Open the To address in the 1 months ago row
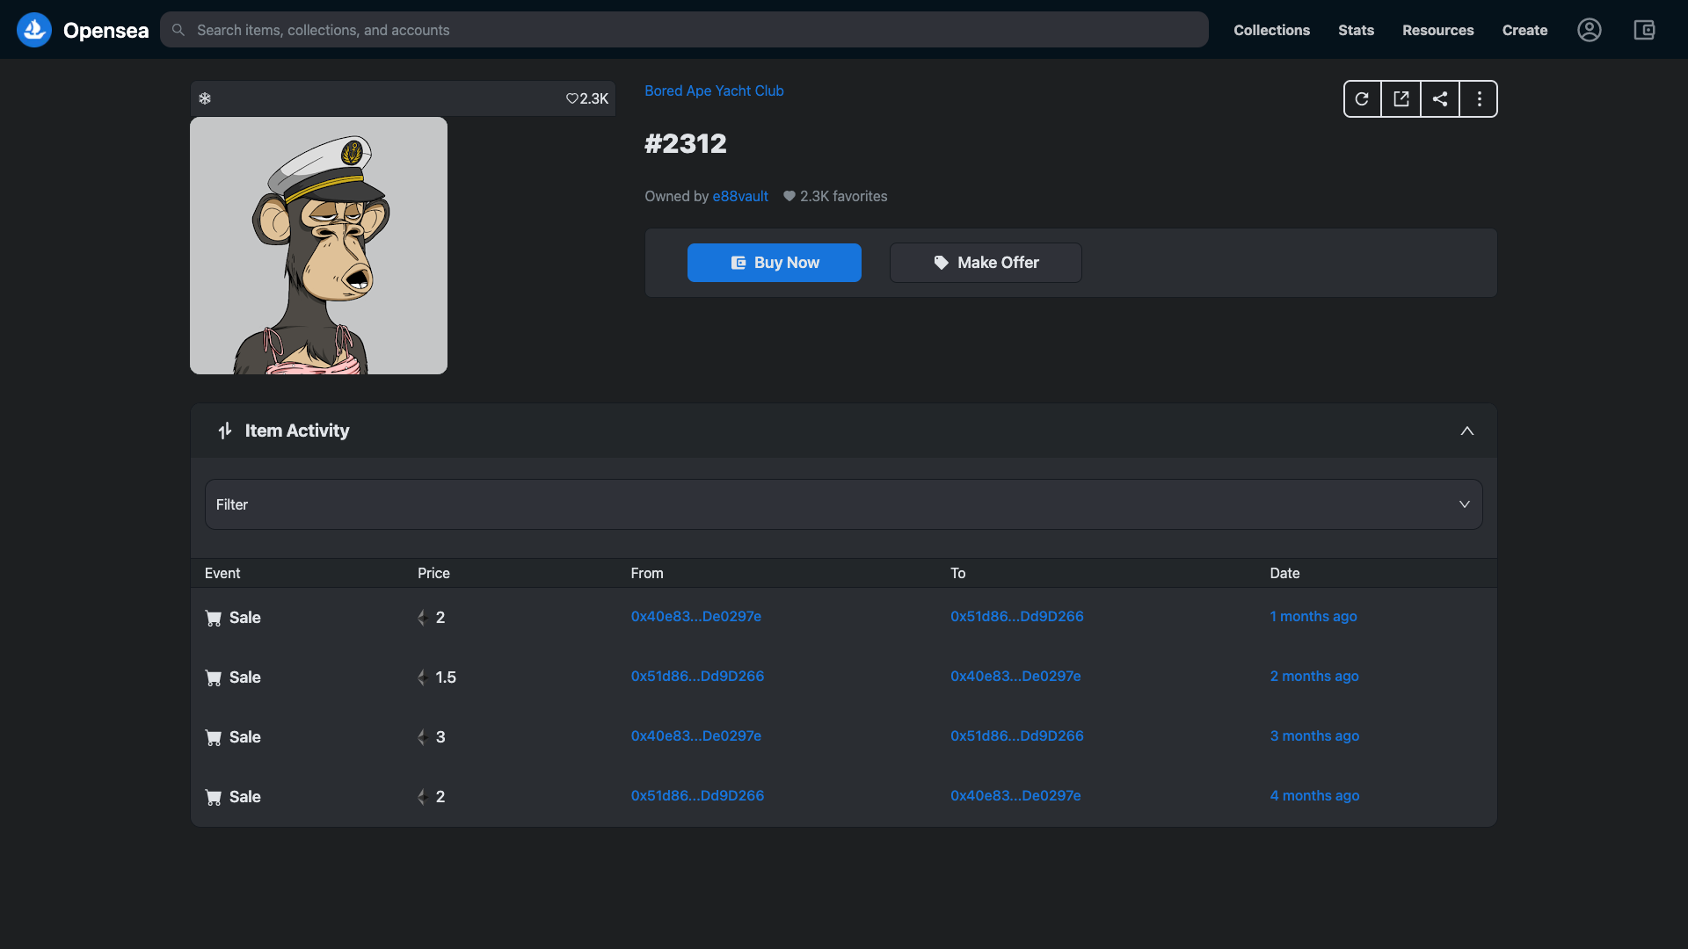The image size is (1688, 949). click(x=1017, y=617)
